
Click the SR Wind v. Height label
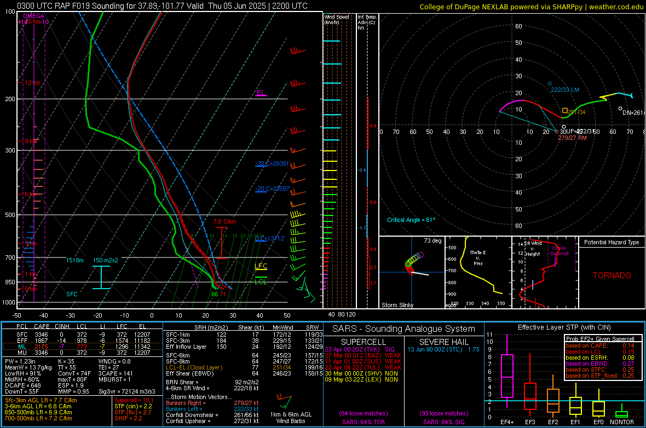pyautogui.click(x=532, y=249)
